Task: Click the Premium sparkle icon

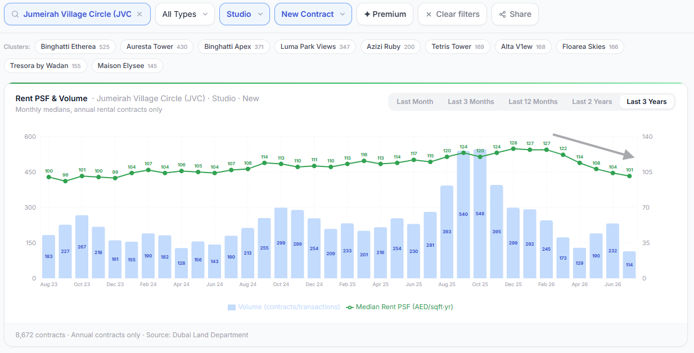Action: 367,14
